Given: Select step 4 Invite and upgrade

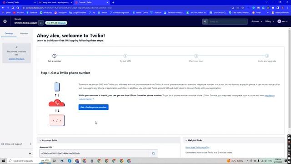Looking at the screenshot, I should pos(267,58).
